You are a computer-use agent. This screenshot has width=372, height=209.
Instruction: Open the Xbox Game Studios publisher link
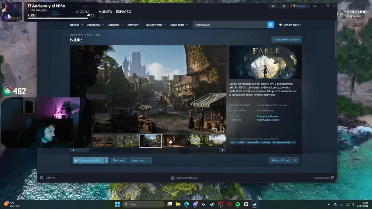[268, 120]
